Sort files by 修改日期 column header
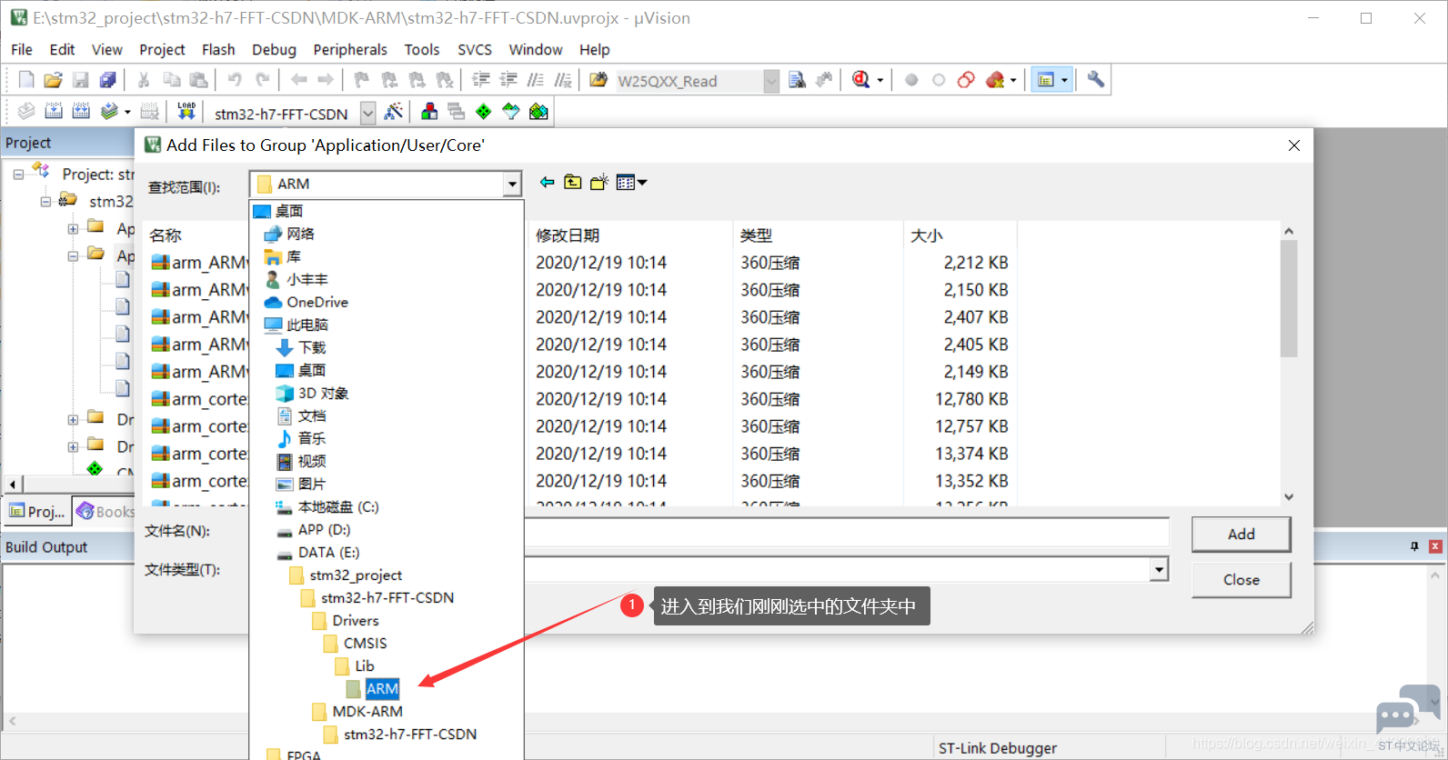 click(568, 235)
